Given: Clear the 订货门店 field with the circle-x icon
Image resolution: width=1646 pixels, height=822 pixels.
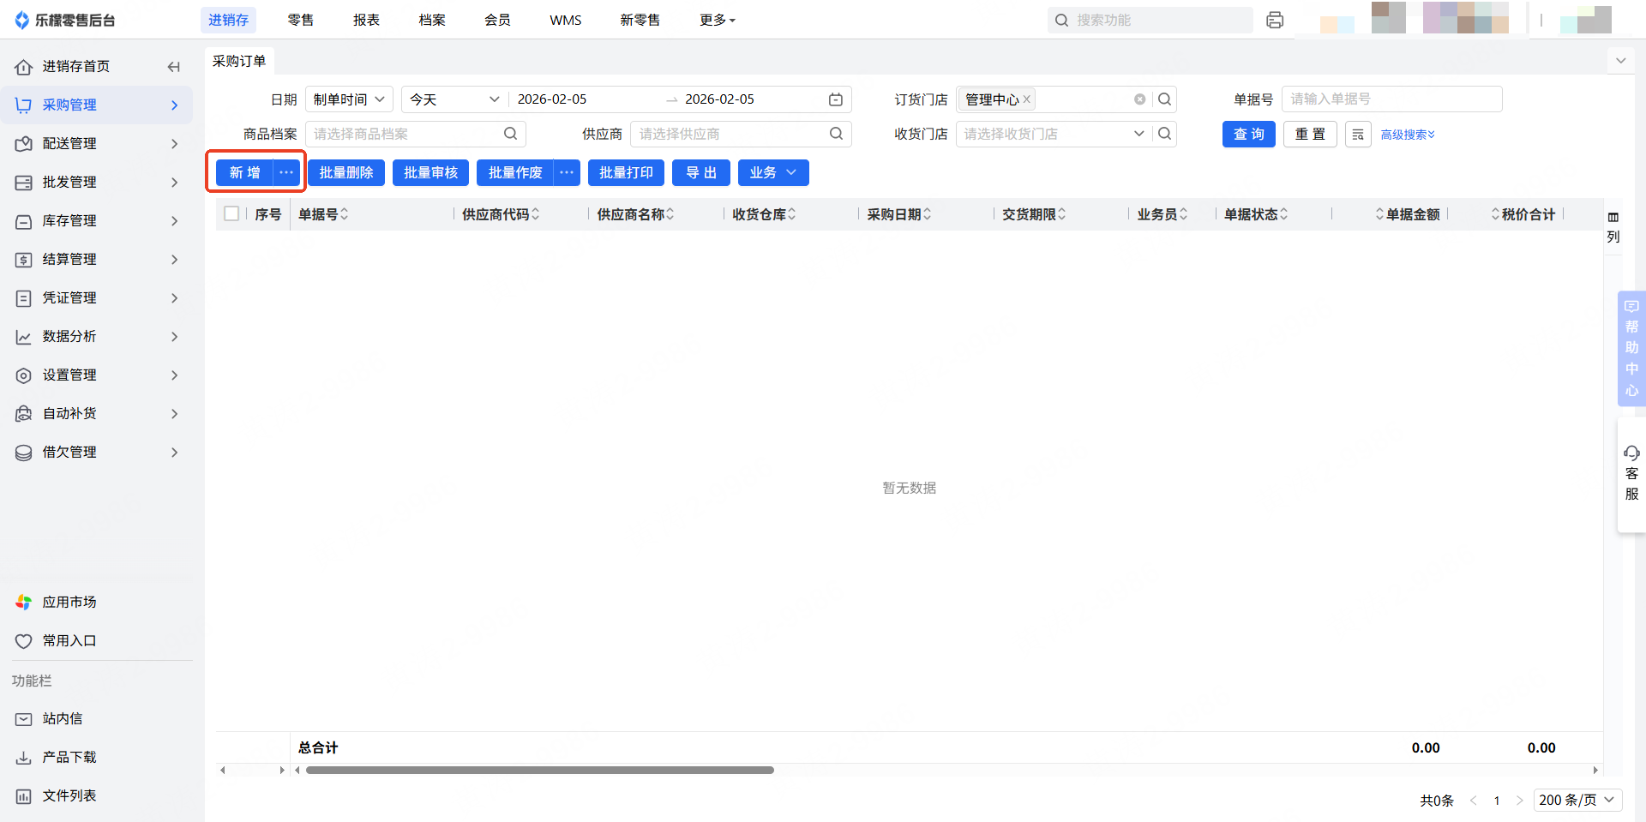Looking at the screenshot, I should click(1139, 99).
